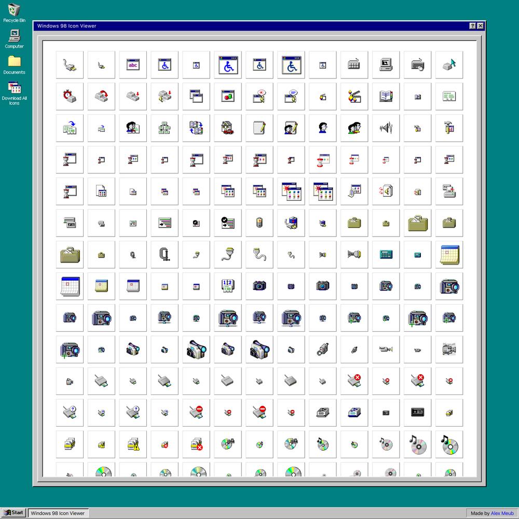Select the green networked computers tree icon
Image resolution: width=519 pixels, height=519 pixels.
click(x=165, y=128)
